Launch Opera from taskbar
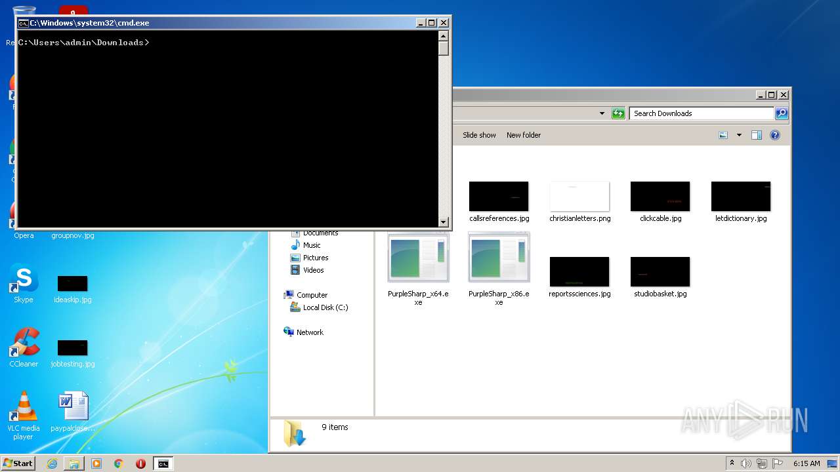The height and width of the screenshot is (472, 840). (140, 463)
